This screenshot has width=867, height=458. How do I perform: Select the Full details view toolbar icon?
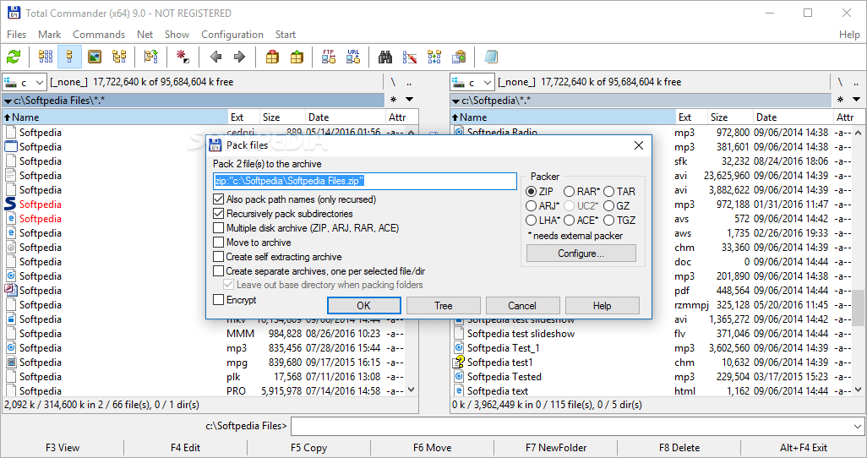[69, 57]
